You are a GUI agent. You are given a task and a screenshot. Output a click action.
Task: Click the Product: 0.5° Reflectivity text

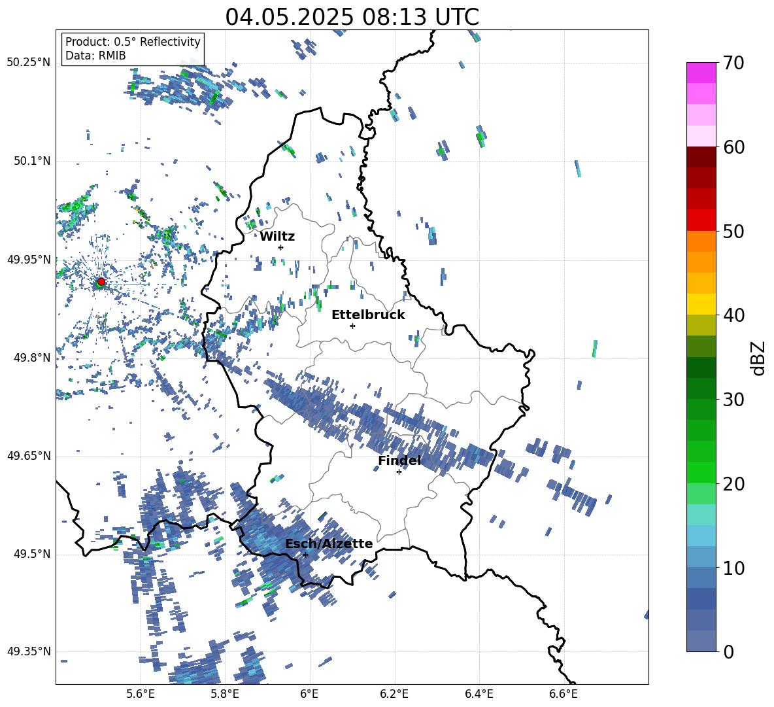tap(133, 42)
